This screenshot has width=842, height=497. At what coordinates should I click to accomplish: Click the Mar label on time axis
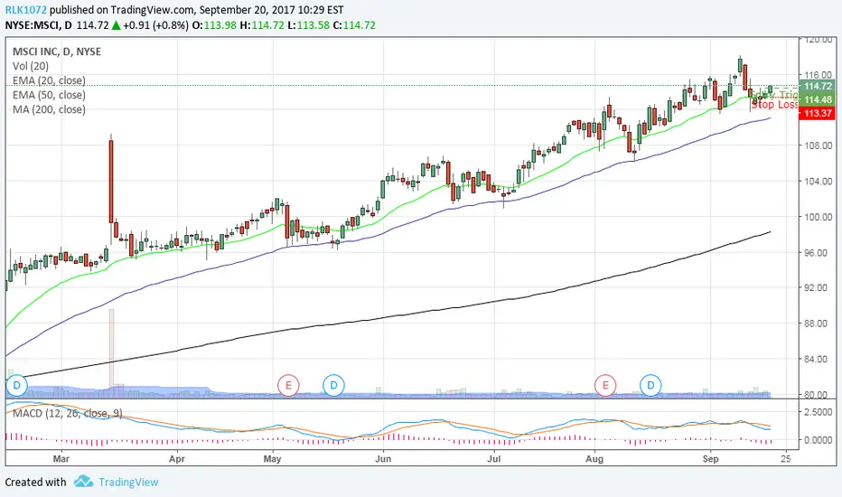tap(61, 459)
